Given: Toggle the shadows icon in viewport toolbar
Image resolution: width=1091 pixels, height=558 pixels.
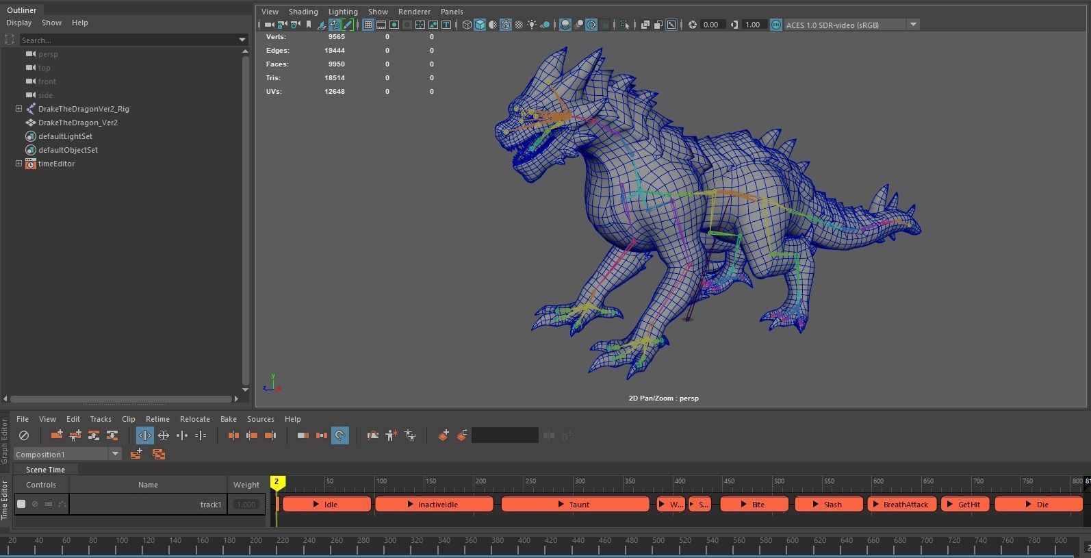Looking at the screenshot, I should pyautogui.click(x=545, y=25).
